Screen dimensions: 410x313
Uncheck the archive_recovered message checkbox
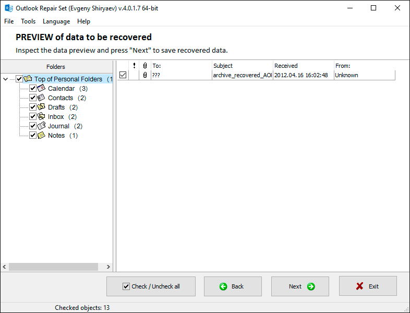pyautogui.click(x=123, y=75)
